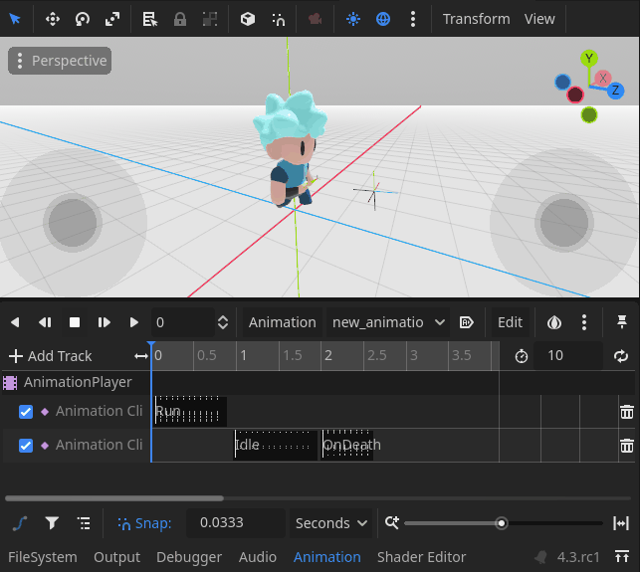The height and width of the screenshot is (572, 640).
Task: Filter tracks by selected node
Action: pyautogui.click(x=52, y=523)
